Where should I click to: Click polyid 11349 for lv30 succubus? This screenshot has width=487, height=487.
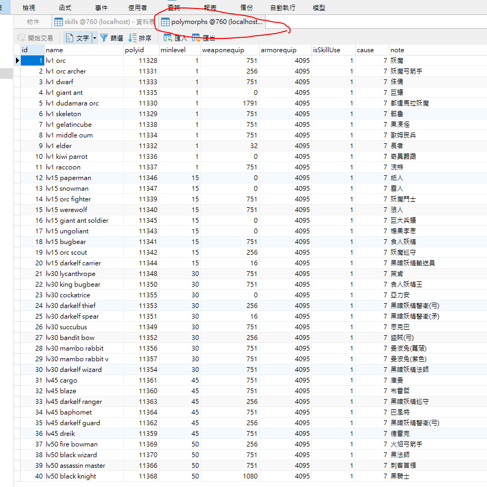[141, 327]
